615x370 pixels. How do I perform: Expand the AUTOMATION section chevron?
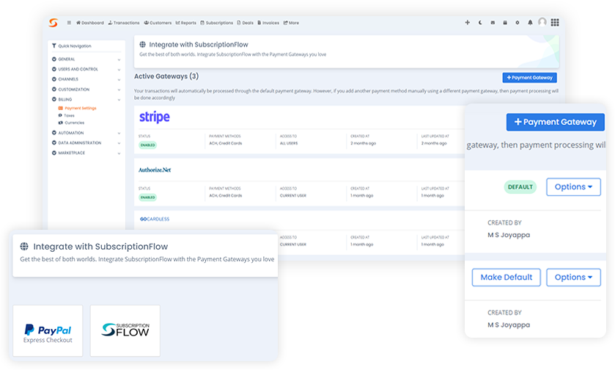[119, 133]
